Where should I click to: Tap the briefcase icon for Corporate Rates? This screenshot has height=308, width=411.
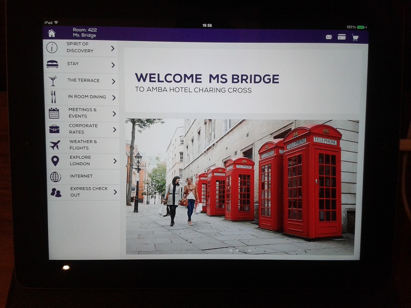pyautogui.click(x=54, y=129)
